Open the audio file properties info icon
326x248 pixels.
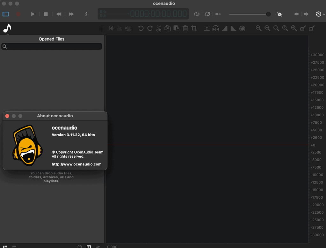[x=86, y=14]
